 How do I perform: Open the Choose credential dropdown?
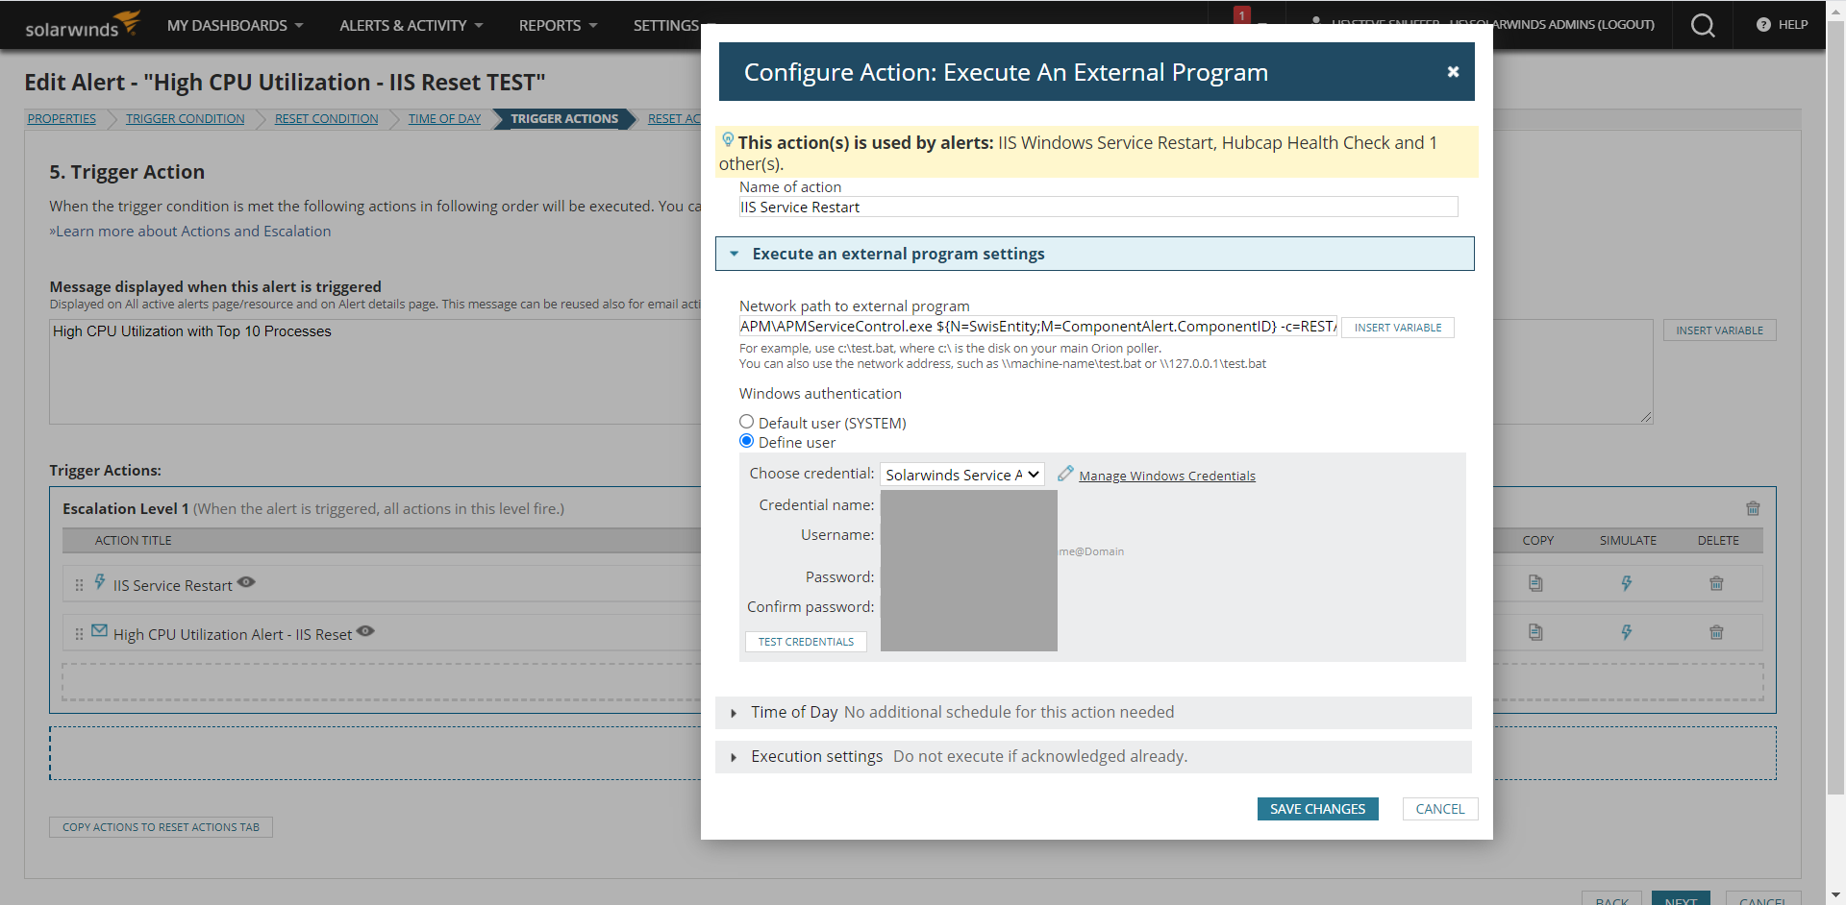pos(961,475)
